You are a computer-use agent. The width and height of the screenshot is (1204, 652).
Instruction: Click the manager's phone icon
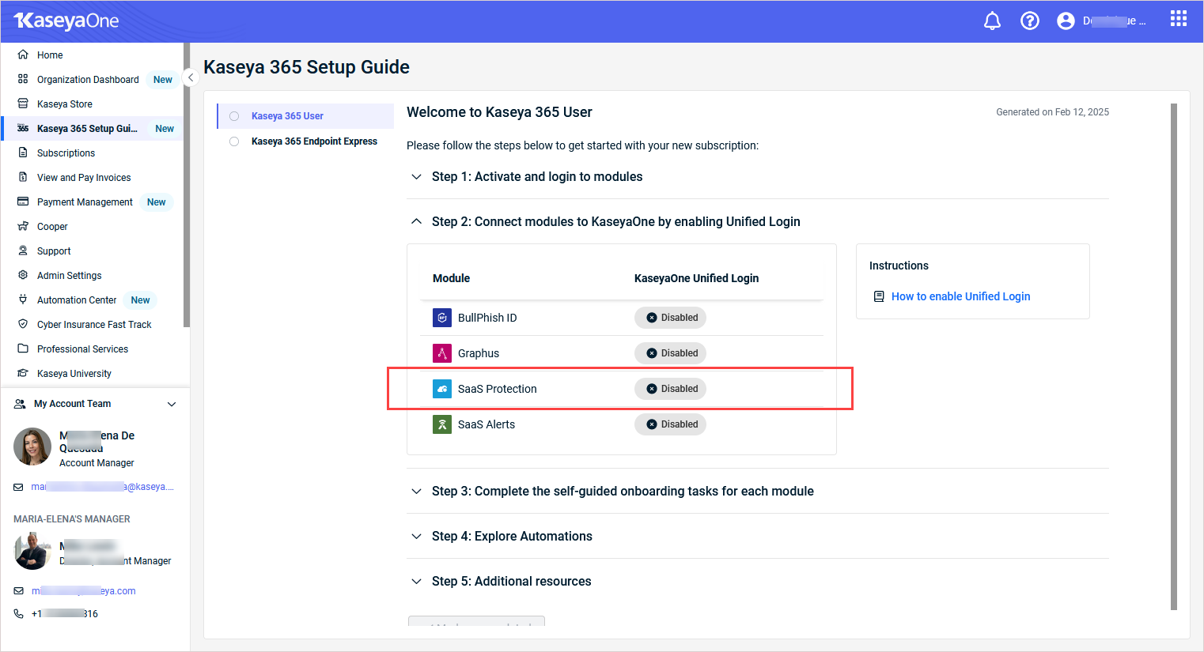[18, 614]
